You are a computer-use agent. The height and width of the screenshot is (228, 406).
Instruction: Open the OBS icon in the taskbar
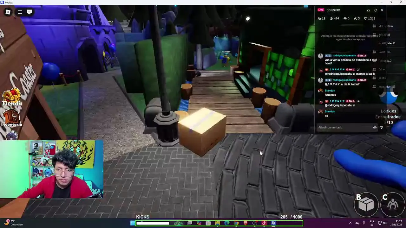(x=255, y=223)
